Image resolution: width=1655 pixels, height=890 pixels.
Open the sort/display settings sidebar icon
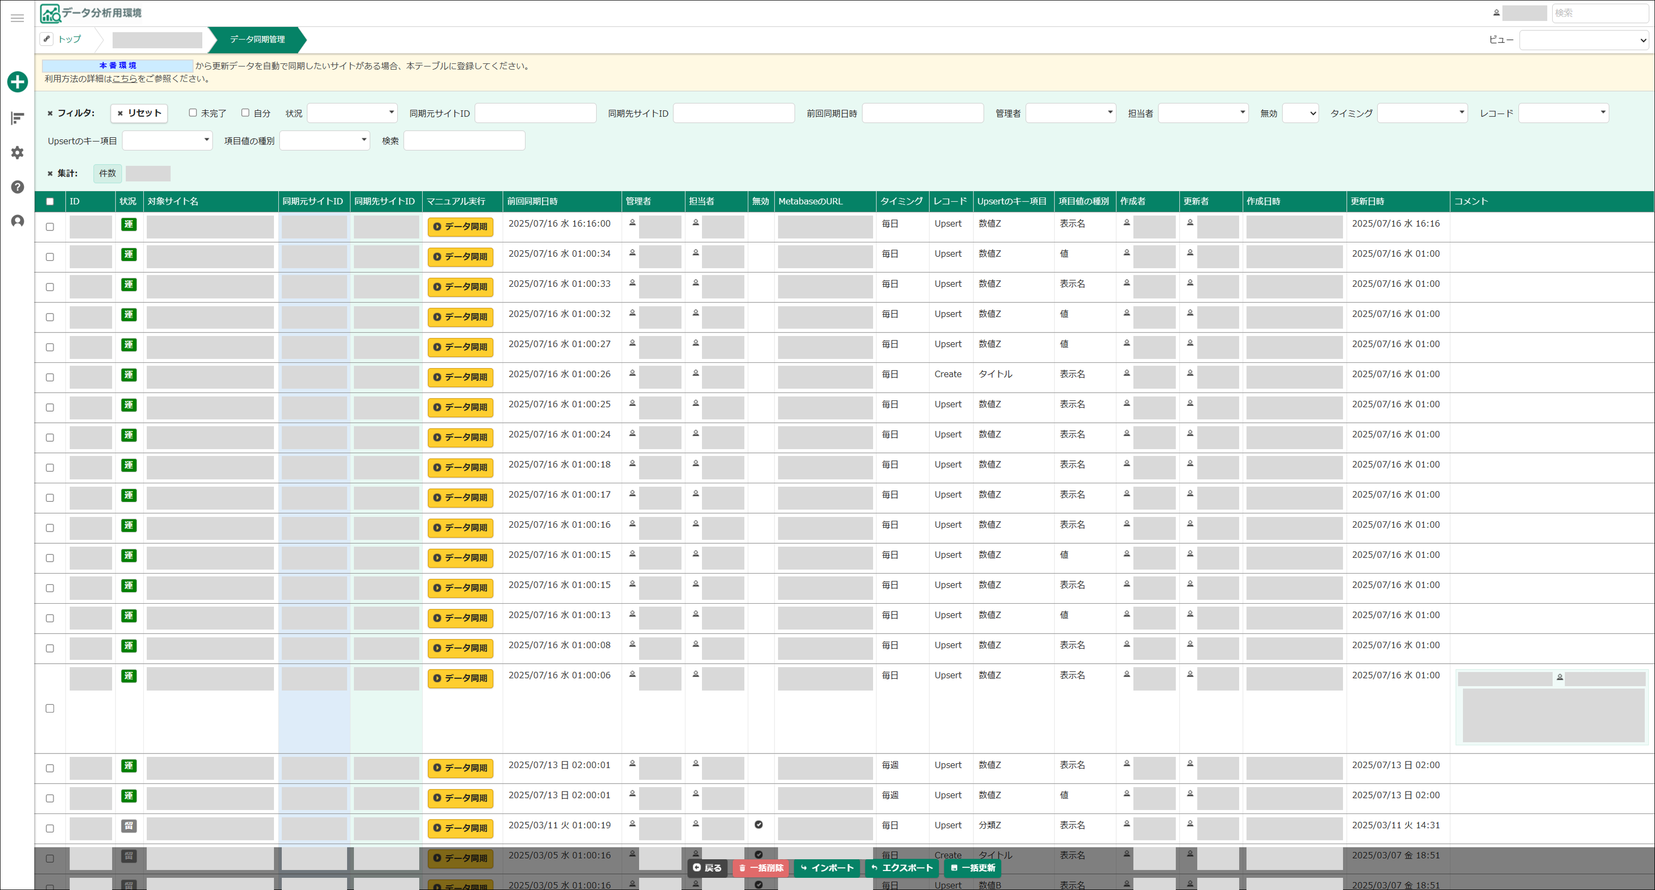[x=18, y=118]
